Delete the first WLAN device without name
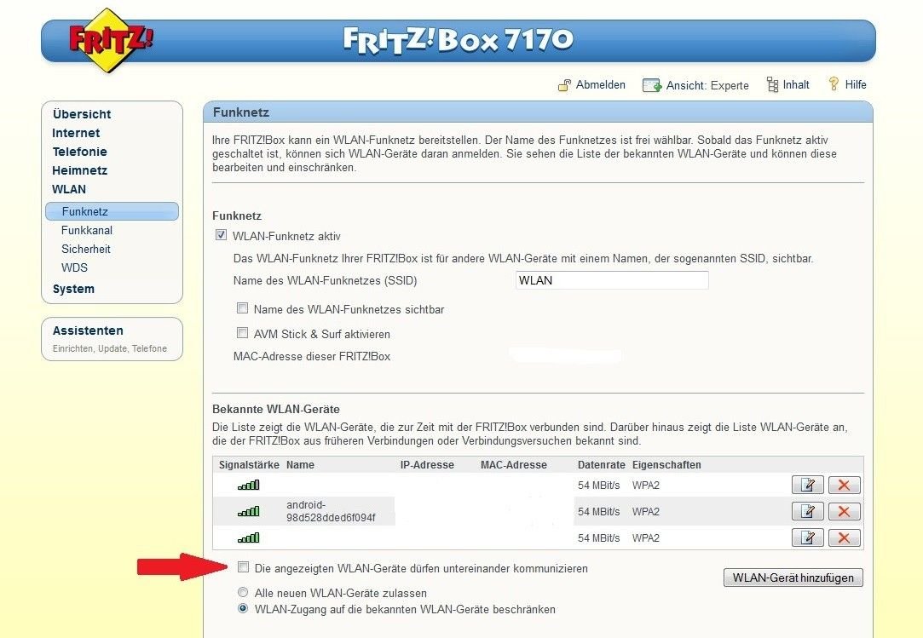The height and width of the screenshot is (638, 923). (x=844, y=485)
